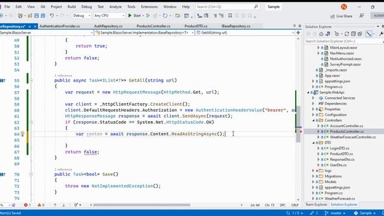
Task: Switch to the Team Explorer tab
Action: [x=316, y=205]
